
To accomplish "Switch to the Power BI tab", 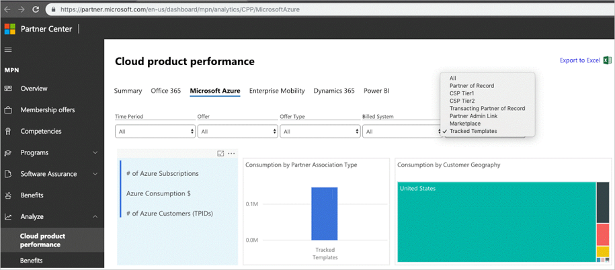I will point(376,91).
